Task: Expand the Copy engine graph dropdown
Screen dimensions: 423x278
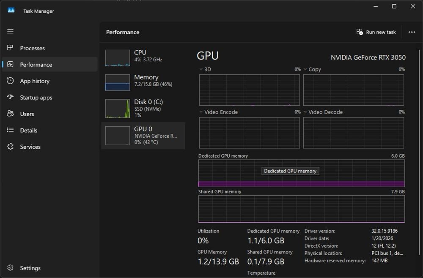Action: [305, 69]
